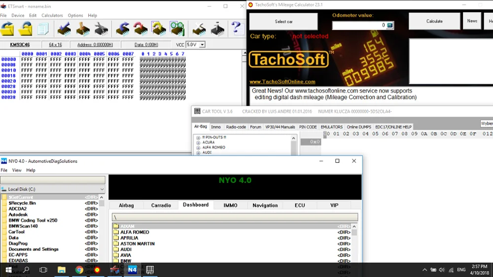This screenshot has height=277, width=493.
Task: Open ETSmart Options menu
Action: point(75,15)
